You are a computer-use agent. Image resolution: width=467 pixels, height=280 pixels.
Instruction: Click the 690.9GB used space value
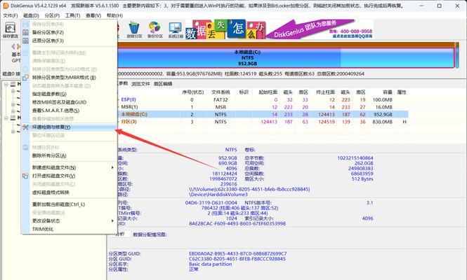[228, 163]
